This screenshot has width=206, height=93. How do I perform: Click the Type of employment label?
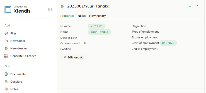(x=145, y=32)
